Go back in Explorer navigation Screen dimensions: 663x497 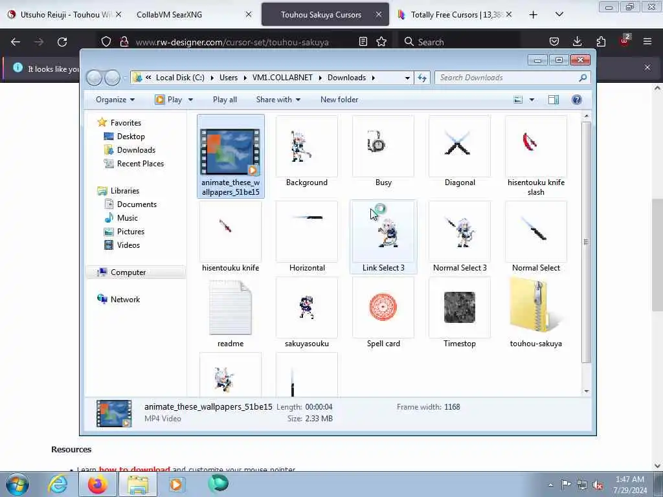click(x=94, y=78)
